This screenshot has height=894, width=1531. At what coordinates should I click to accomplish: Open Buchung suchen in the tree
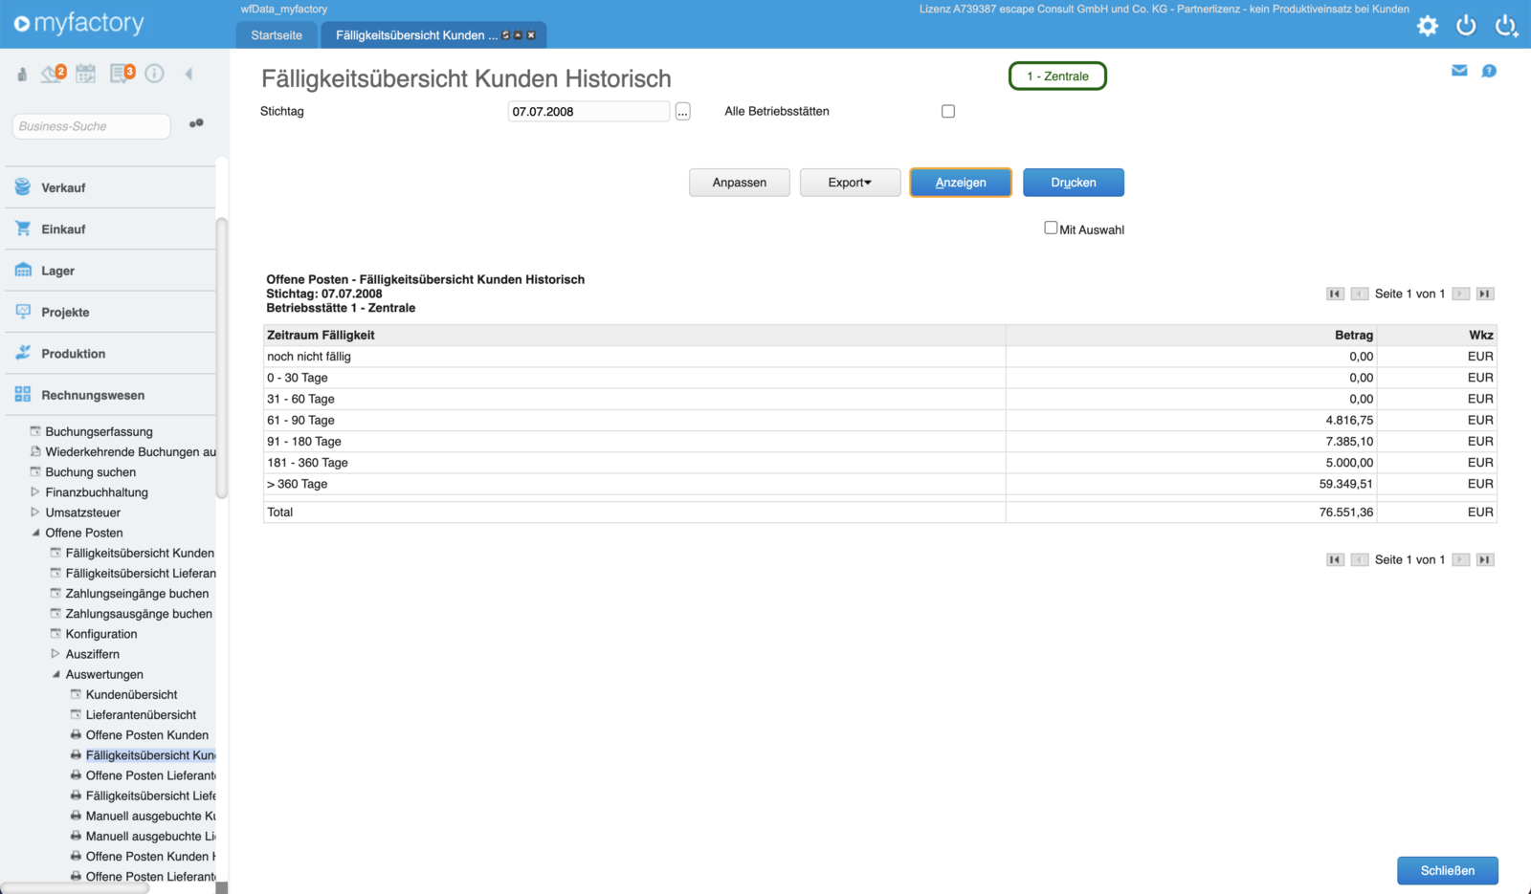coord(90,471)
